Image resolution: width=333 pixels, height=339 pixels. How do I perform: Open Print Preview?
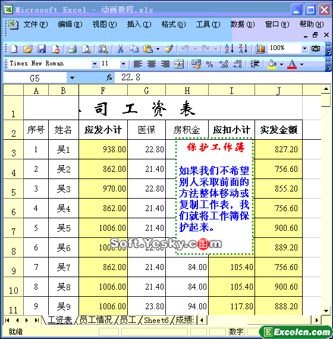86,49
